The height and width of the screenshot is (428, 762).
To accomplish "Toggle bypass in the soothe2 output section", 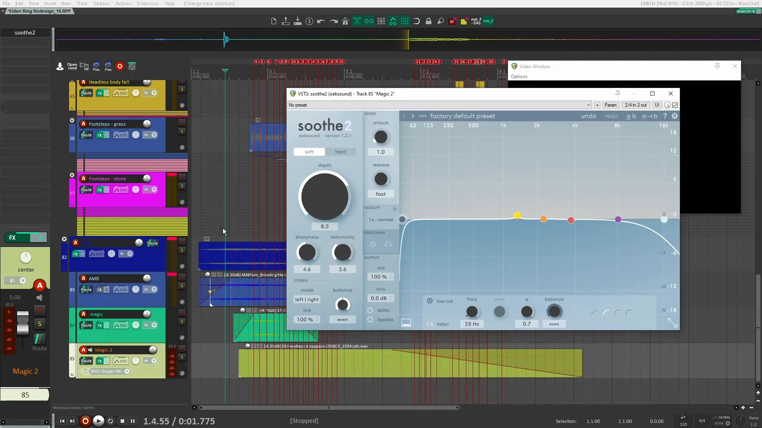I will pos(370,320).
